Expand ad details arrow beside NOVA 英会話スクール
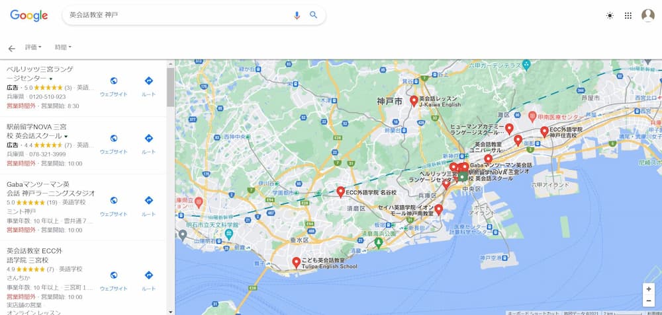The height and width of the screenshot is (315, 662). click(x=66, y=137)
